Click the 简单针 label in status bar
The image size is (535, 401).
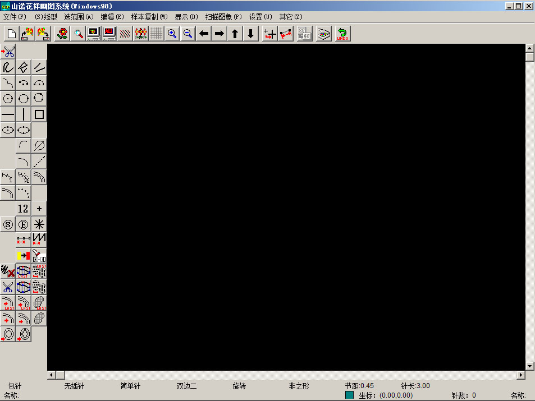[x=130, y=386]
